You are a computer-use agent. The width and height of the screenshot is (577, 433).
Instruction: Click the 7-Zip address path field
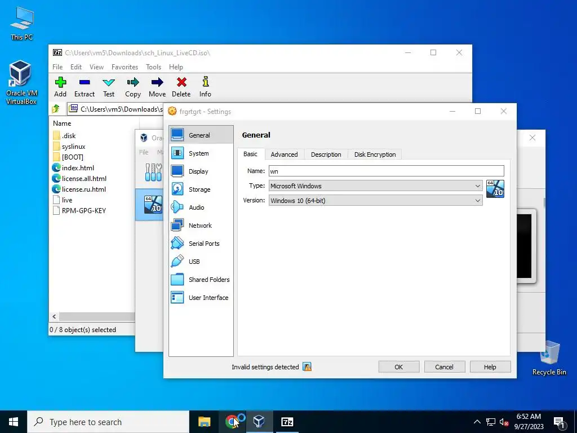pos(116,109)
